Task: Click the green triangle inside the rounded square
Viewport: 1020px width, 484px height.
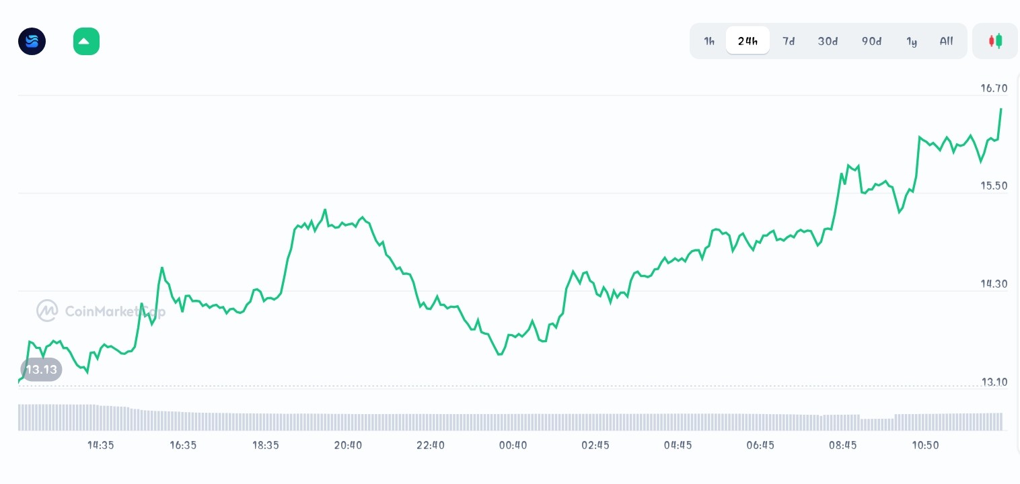Action: [86, 41]
